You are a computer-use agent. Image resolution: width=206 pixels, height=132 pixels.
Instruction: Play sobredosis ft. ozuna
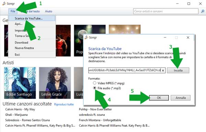[92, 115]
